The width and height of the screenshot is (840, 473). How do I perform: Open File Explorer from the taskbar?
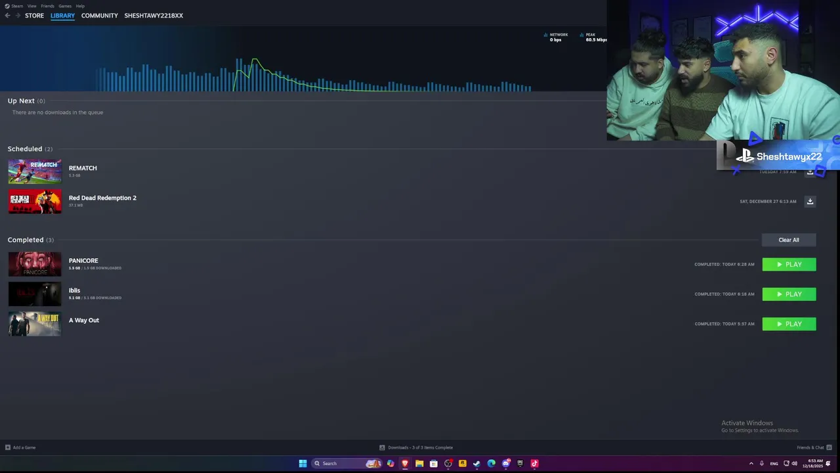pyautogui.click(x=419, y=463)
